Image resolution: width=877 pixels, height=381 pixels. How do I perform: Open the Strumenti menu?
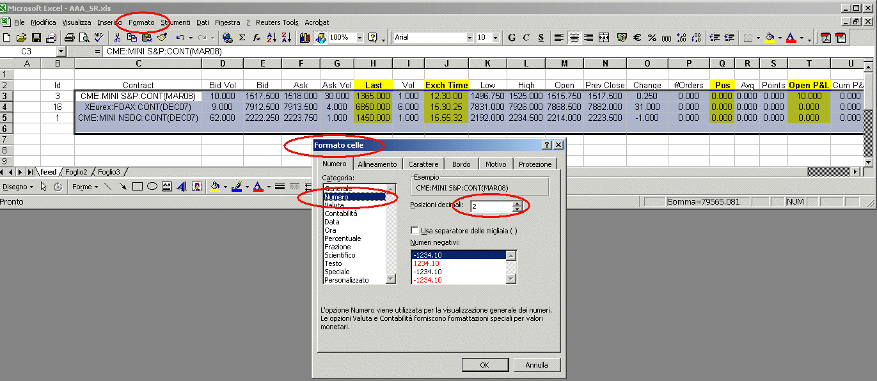(x=175, y=22)
